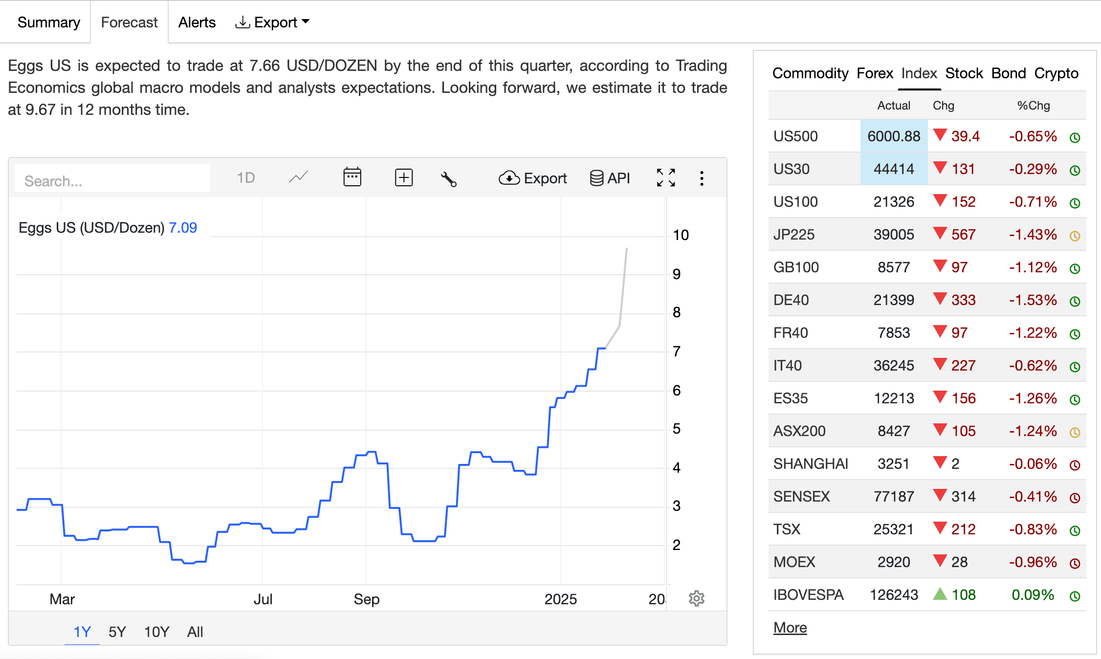
Task: Switch chart range to 5Y
Action: 117,632
